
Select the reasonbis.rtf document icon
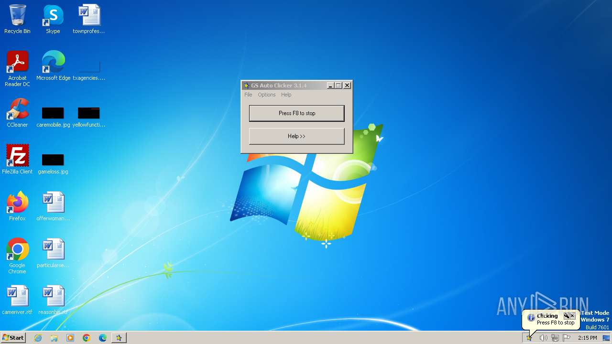[x=53, y=300]
